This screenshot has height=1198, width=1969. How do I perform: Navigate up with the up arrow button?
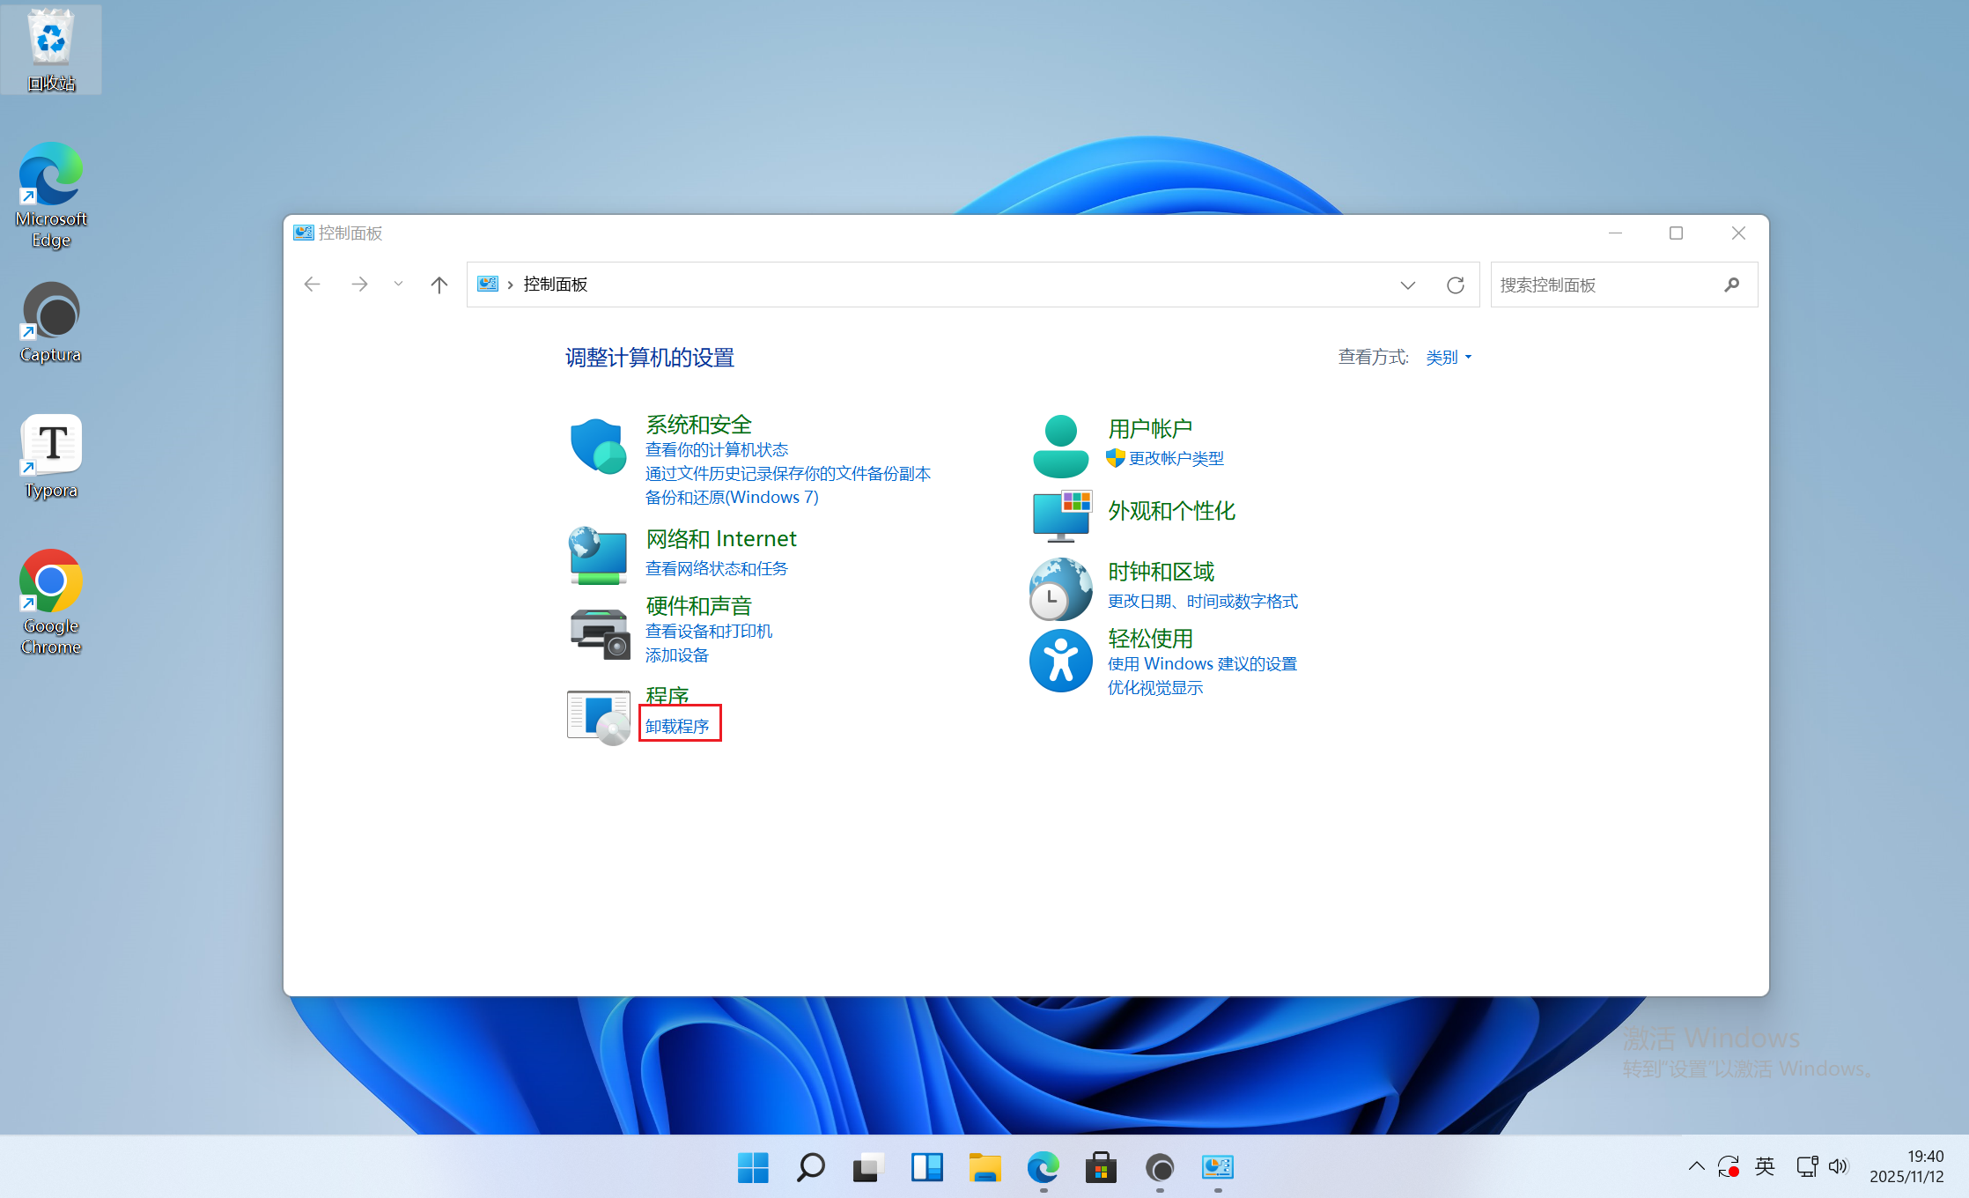tap(439, 285)
